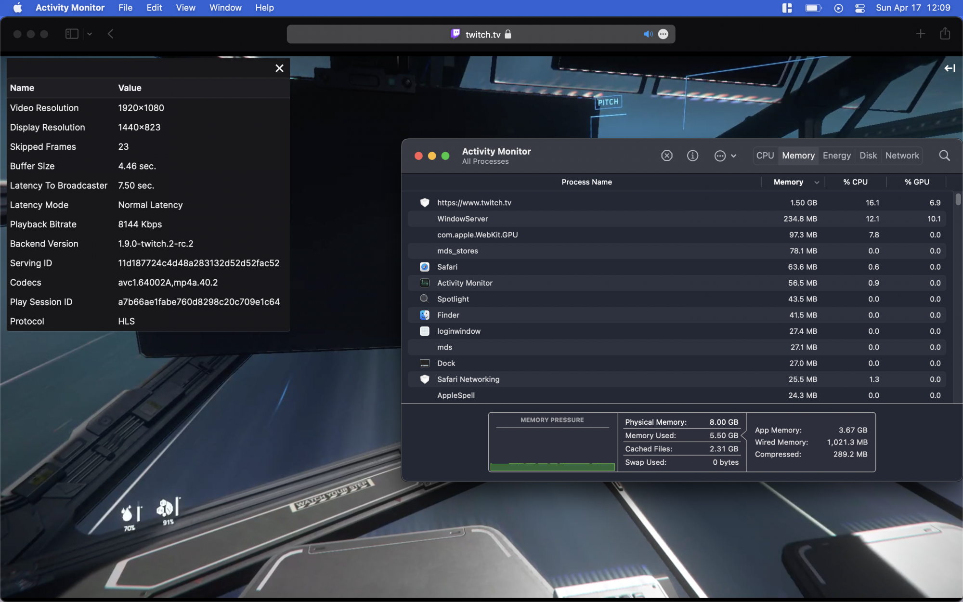Click the % CPU column header

coord(854,182)
